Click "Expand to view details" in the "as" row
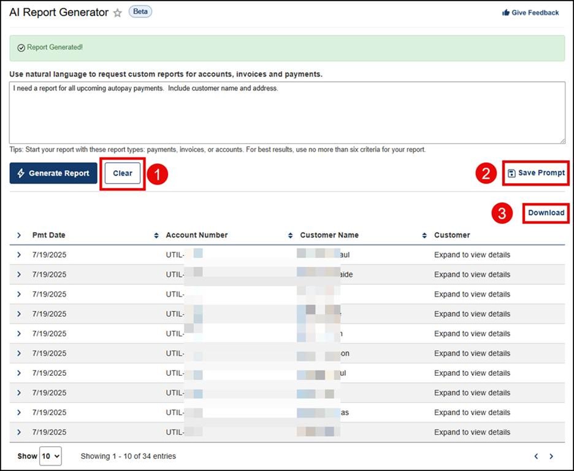The width and height of the screenshot is (574, 471). 472,412
